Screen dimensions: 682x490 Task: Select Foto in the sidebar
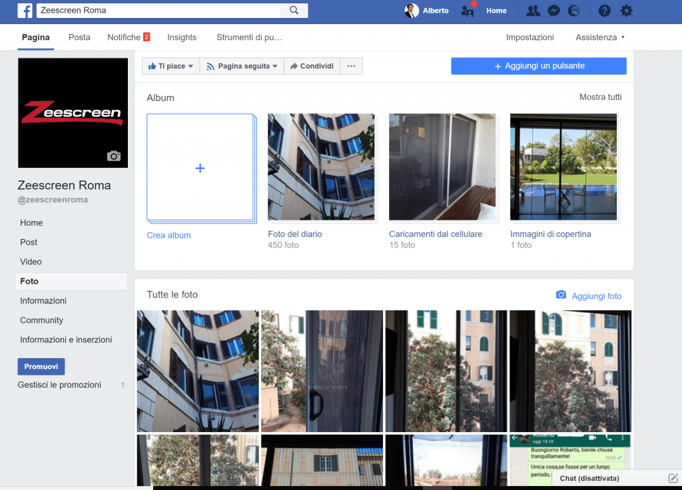coord(71,282)
